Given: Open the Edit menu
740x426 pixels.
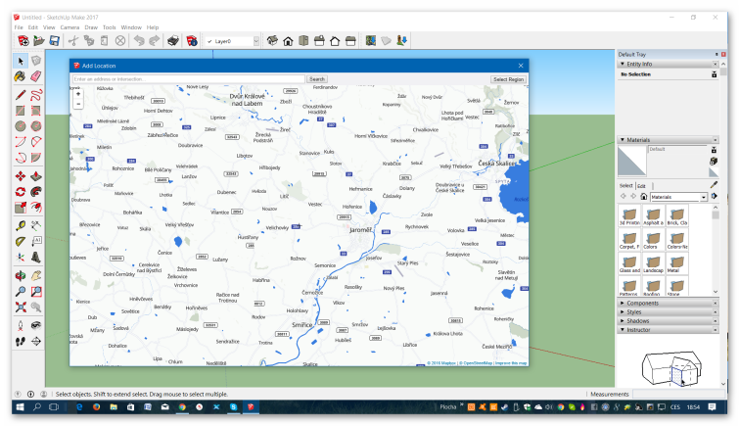Looking at the screenshot, I should [x=33, y=27].
